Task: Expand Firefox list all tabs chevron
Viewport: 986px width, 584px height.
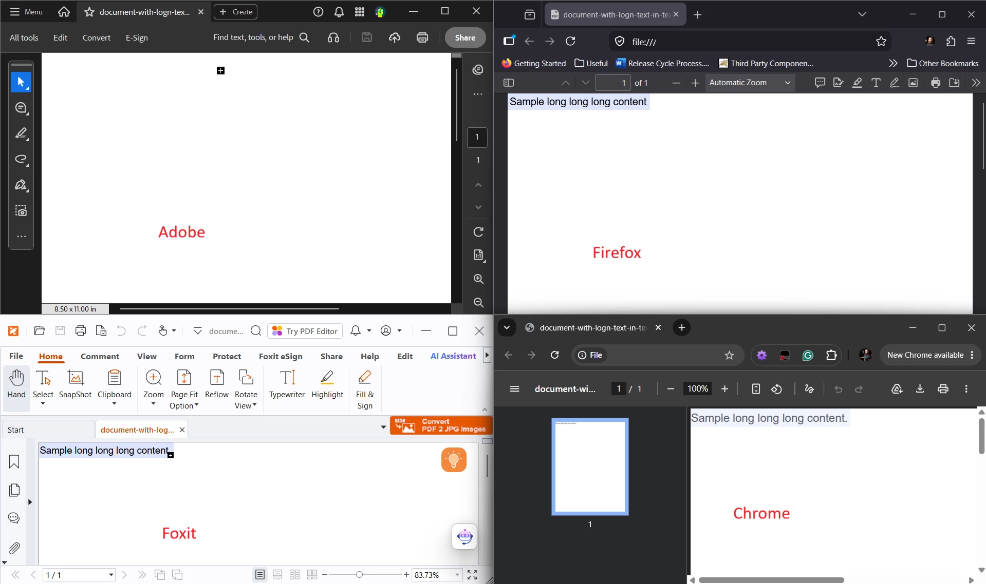Action: [862, 14]
